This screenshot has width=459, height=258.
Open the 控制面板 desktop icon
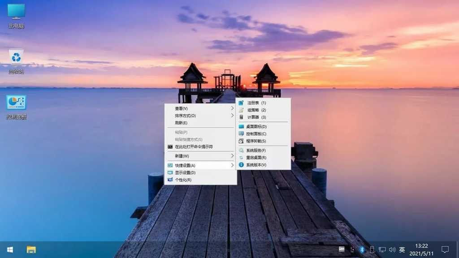click(16, 102)
